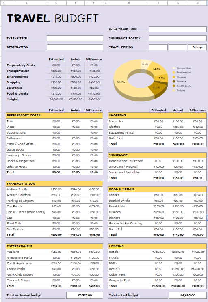Click the Food & Drinks legend entry

pos(182,86)
